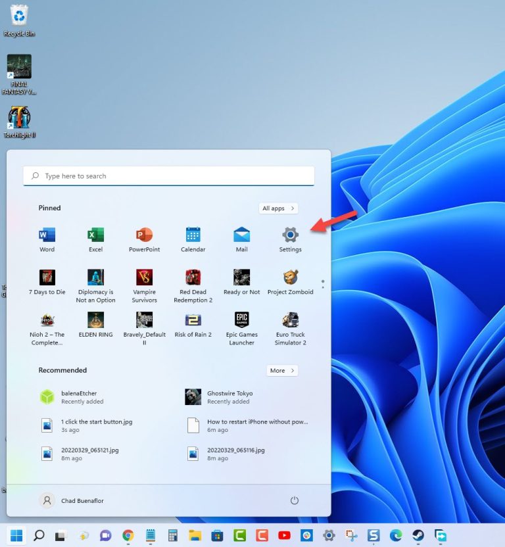The height and width of the screenshot is (547, 505).
Task: Select Torchlight II desktop shortcut
Action: 19,122
